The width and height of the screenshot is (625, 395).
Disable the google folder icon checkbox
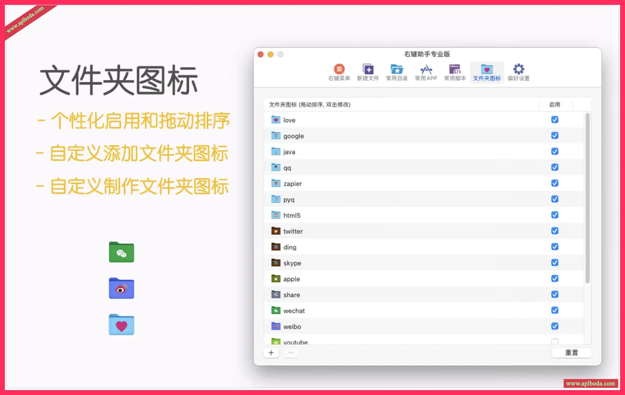click(x=555, y=136)
